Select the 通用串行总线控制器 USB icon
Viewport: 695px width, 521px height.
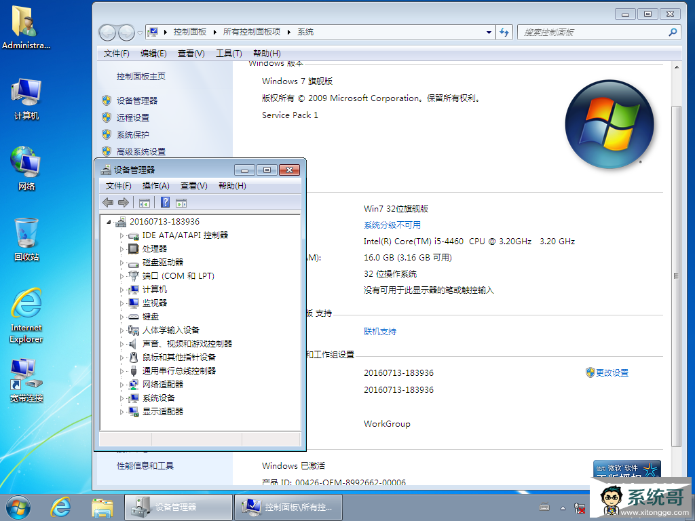pyautogui.click(x=134, y=371)
